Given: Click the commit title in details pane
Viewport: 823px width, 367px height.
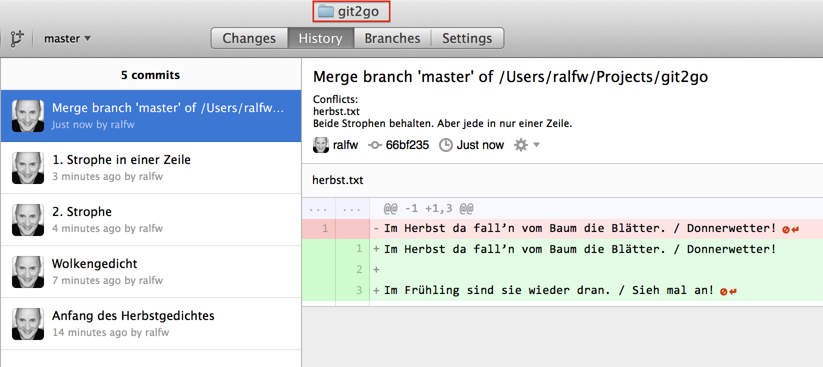Looking at the screenshot, I should click(x=510, y=76).
